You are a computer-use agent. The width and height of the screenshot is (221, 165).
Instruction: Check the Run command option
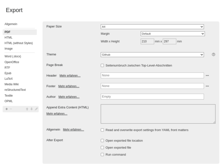coord(102,154)
